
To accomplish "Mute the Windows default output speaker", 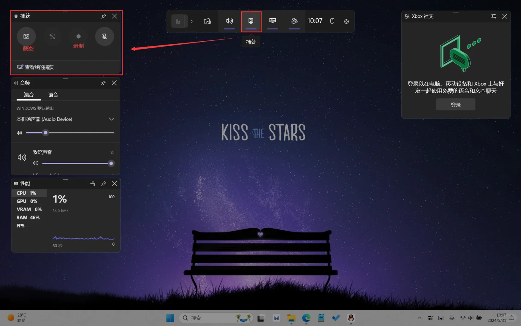I will tap(19, 133).
